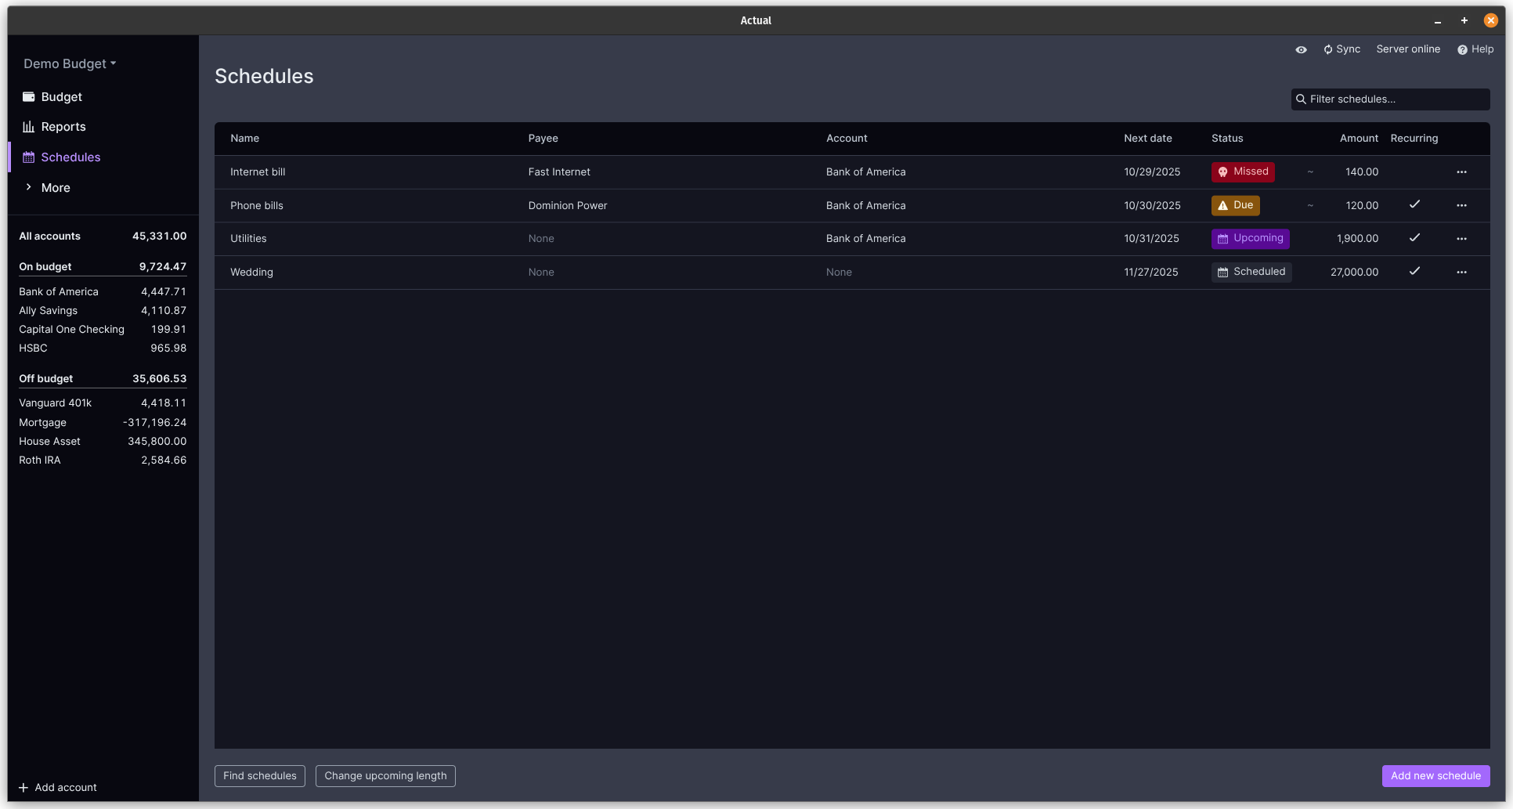Click the recurring checkmark for Utilities
Image resolution: width=1513 pixels, height=809 pixels.
1414,238
